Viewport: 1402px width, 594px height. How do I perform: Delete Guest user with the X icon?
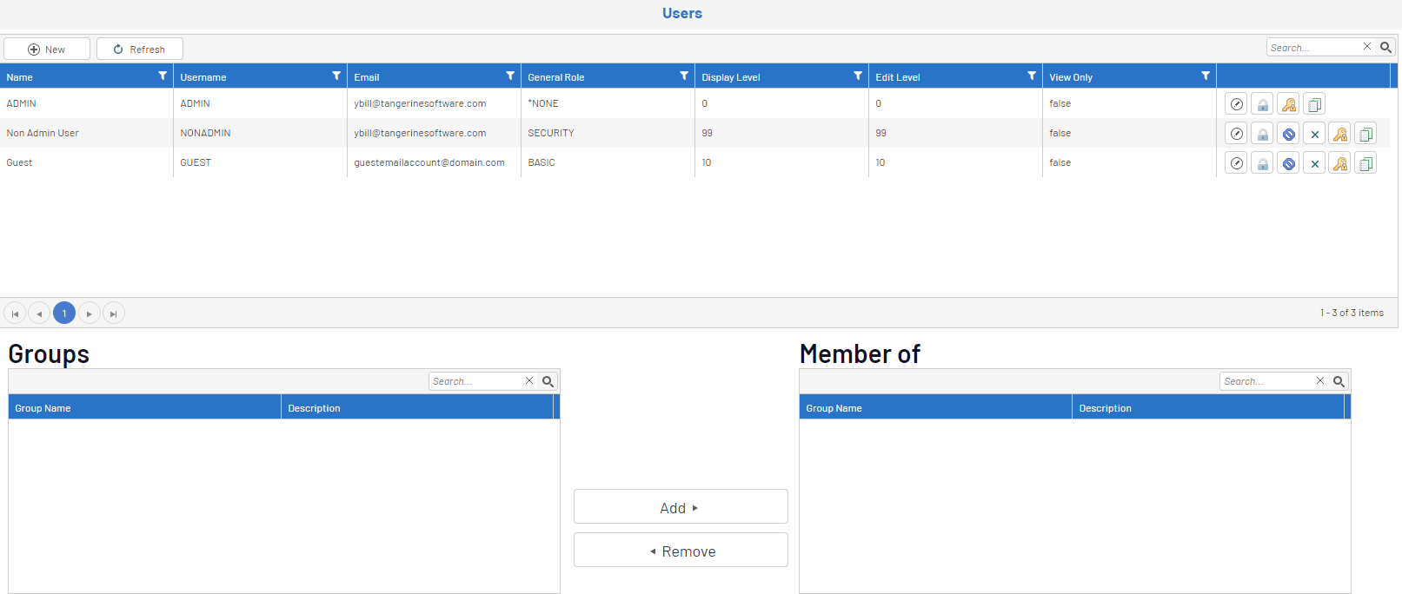1314,163
